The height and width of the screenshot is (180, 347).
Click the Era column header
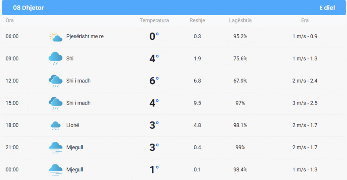(x=305, y=20)
